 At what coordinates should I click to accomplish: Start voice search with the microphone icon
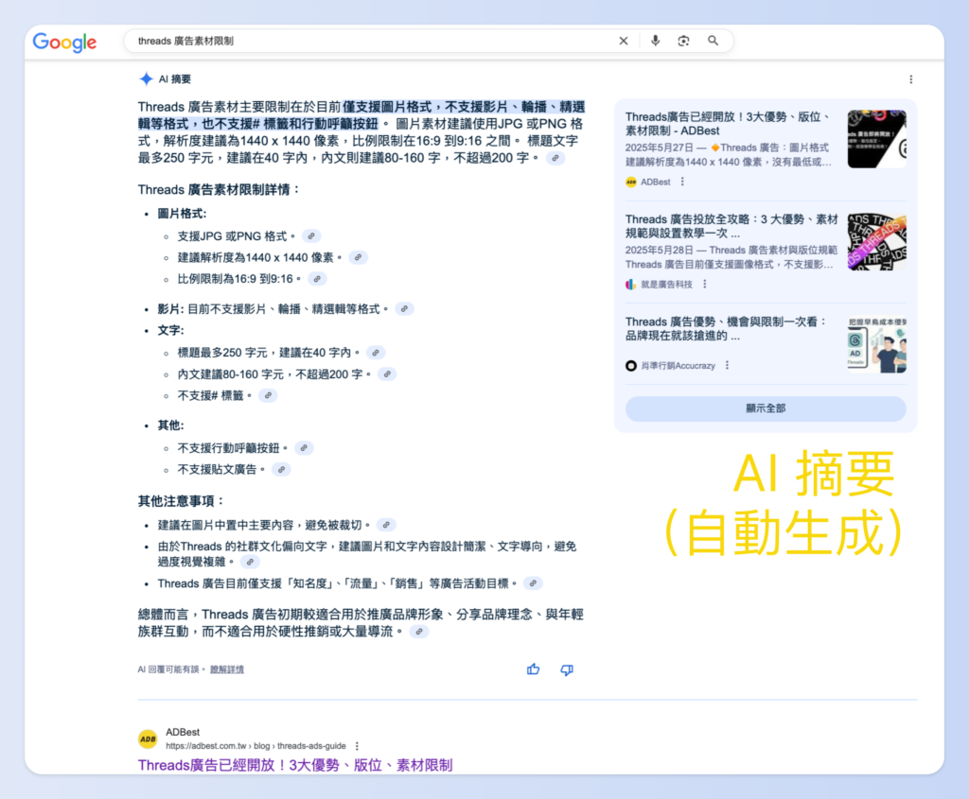(x=655, y=41)
